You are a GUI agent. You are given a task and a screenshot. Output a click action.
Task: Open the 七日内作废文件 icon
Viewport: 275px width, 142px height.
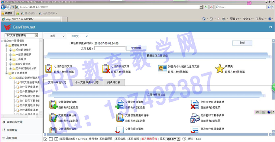point(106,69)
